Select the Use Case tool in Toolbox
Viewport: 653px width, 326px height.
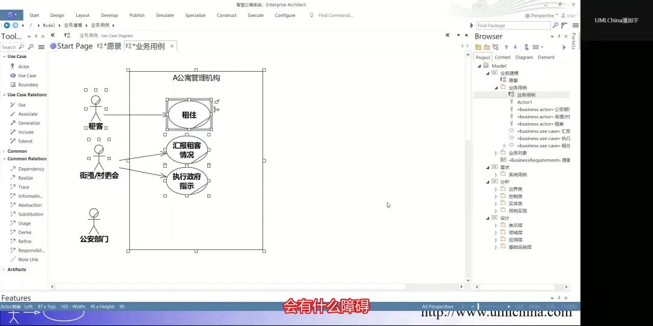point(24,75)
